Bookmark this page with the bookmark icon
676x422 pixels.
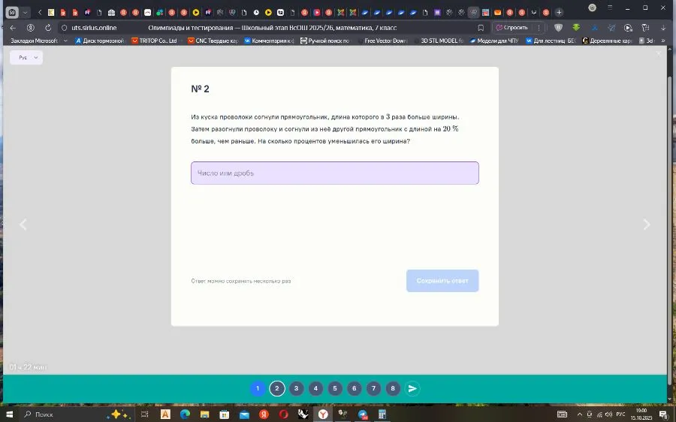481,28
